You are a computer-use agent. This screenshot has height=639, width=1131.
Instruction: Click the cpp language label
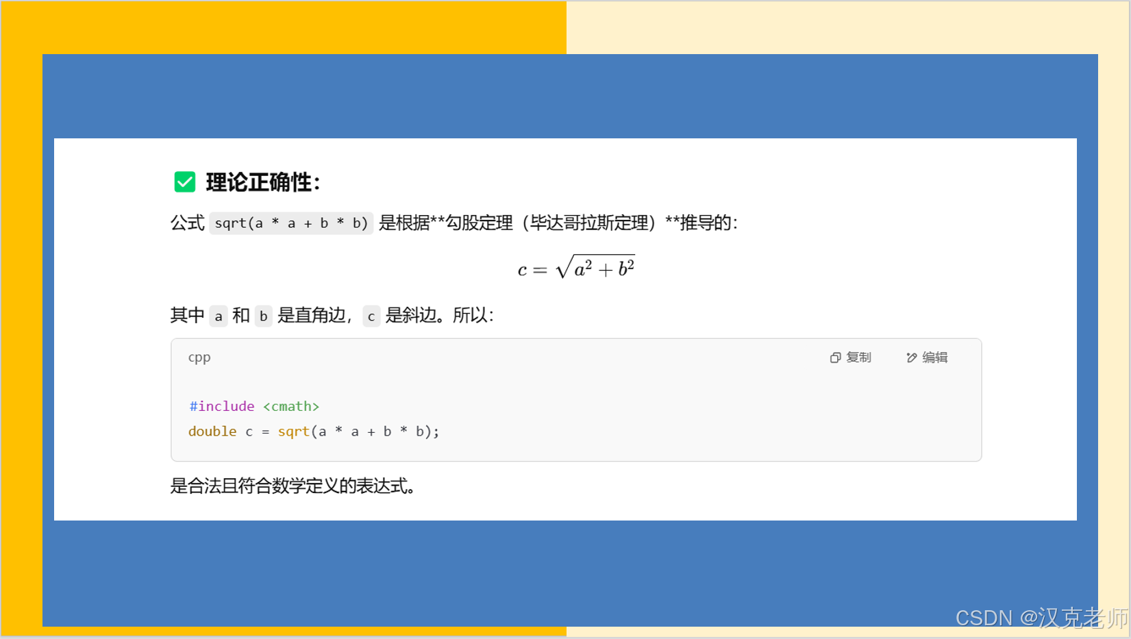pos(199,358)
